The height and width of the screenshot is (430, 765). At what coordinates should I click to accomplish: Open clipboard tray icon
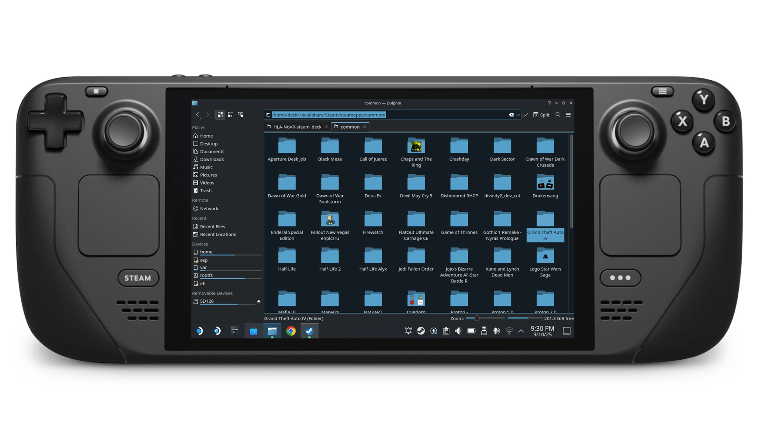point(446,331)
